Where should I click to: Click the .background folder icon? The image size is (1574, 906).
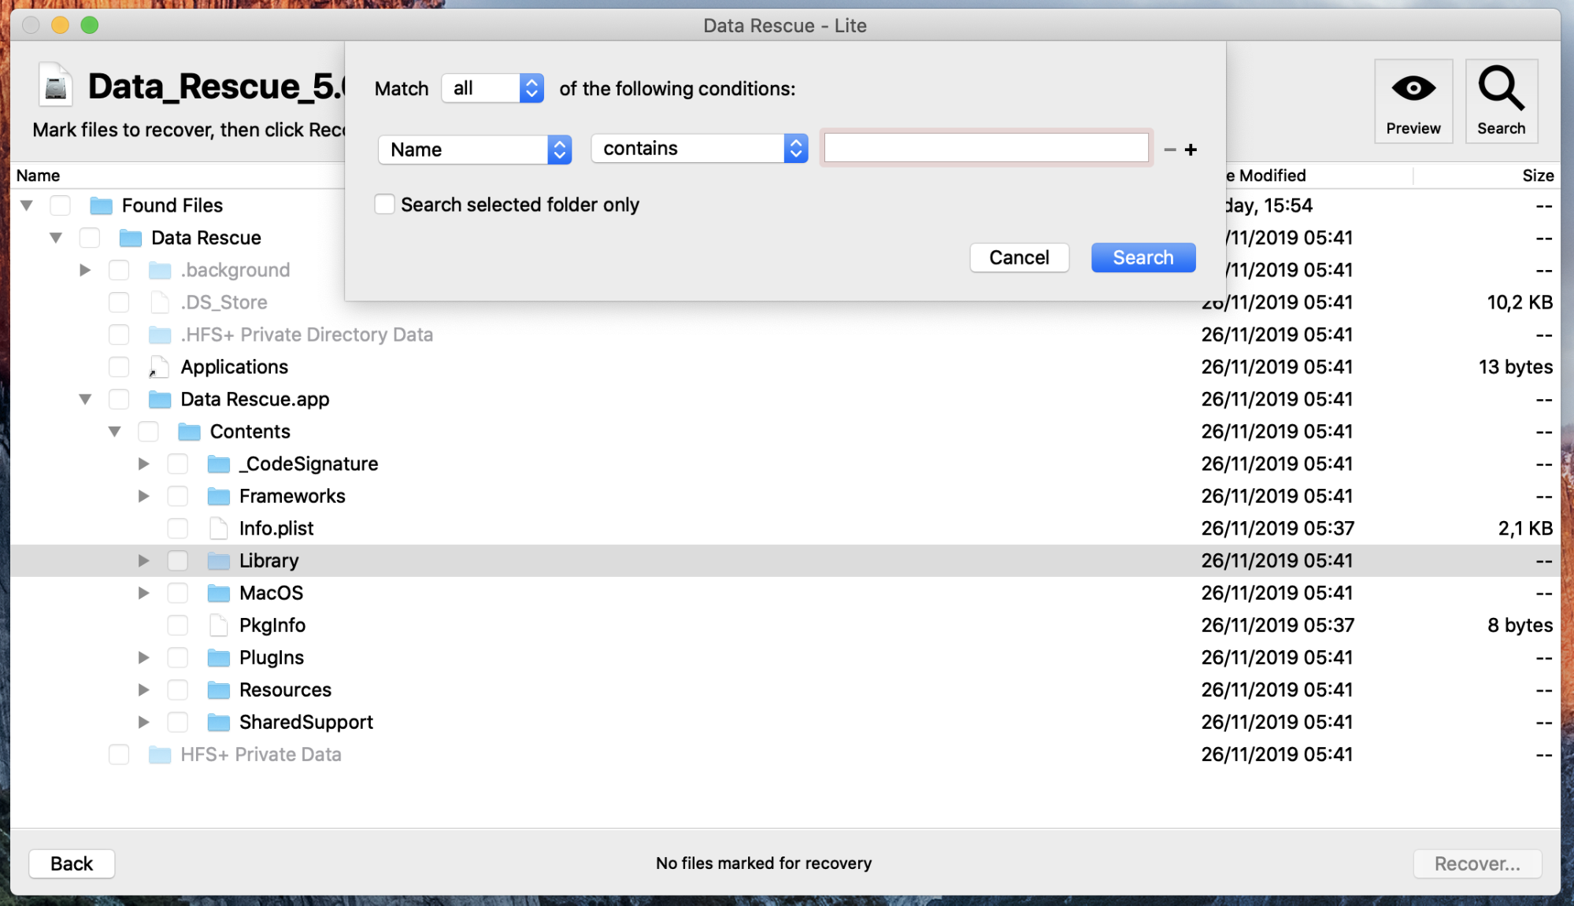point(160,270)
